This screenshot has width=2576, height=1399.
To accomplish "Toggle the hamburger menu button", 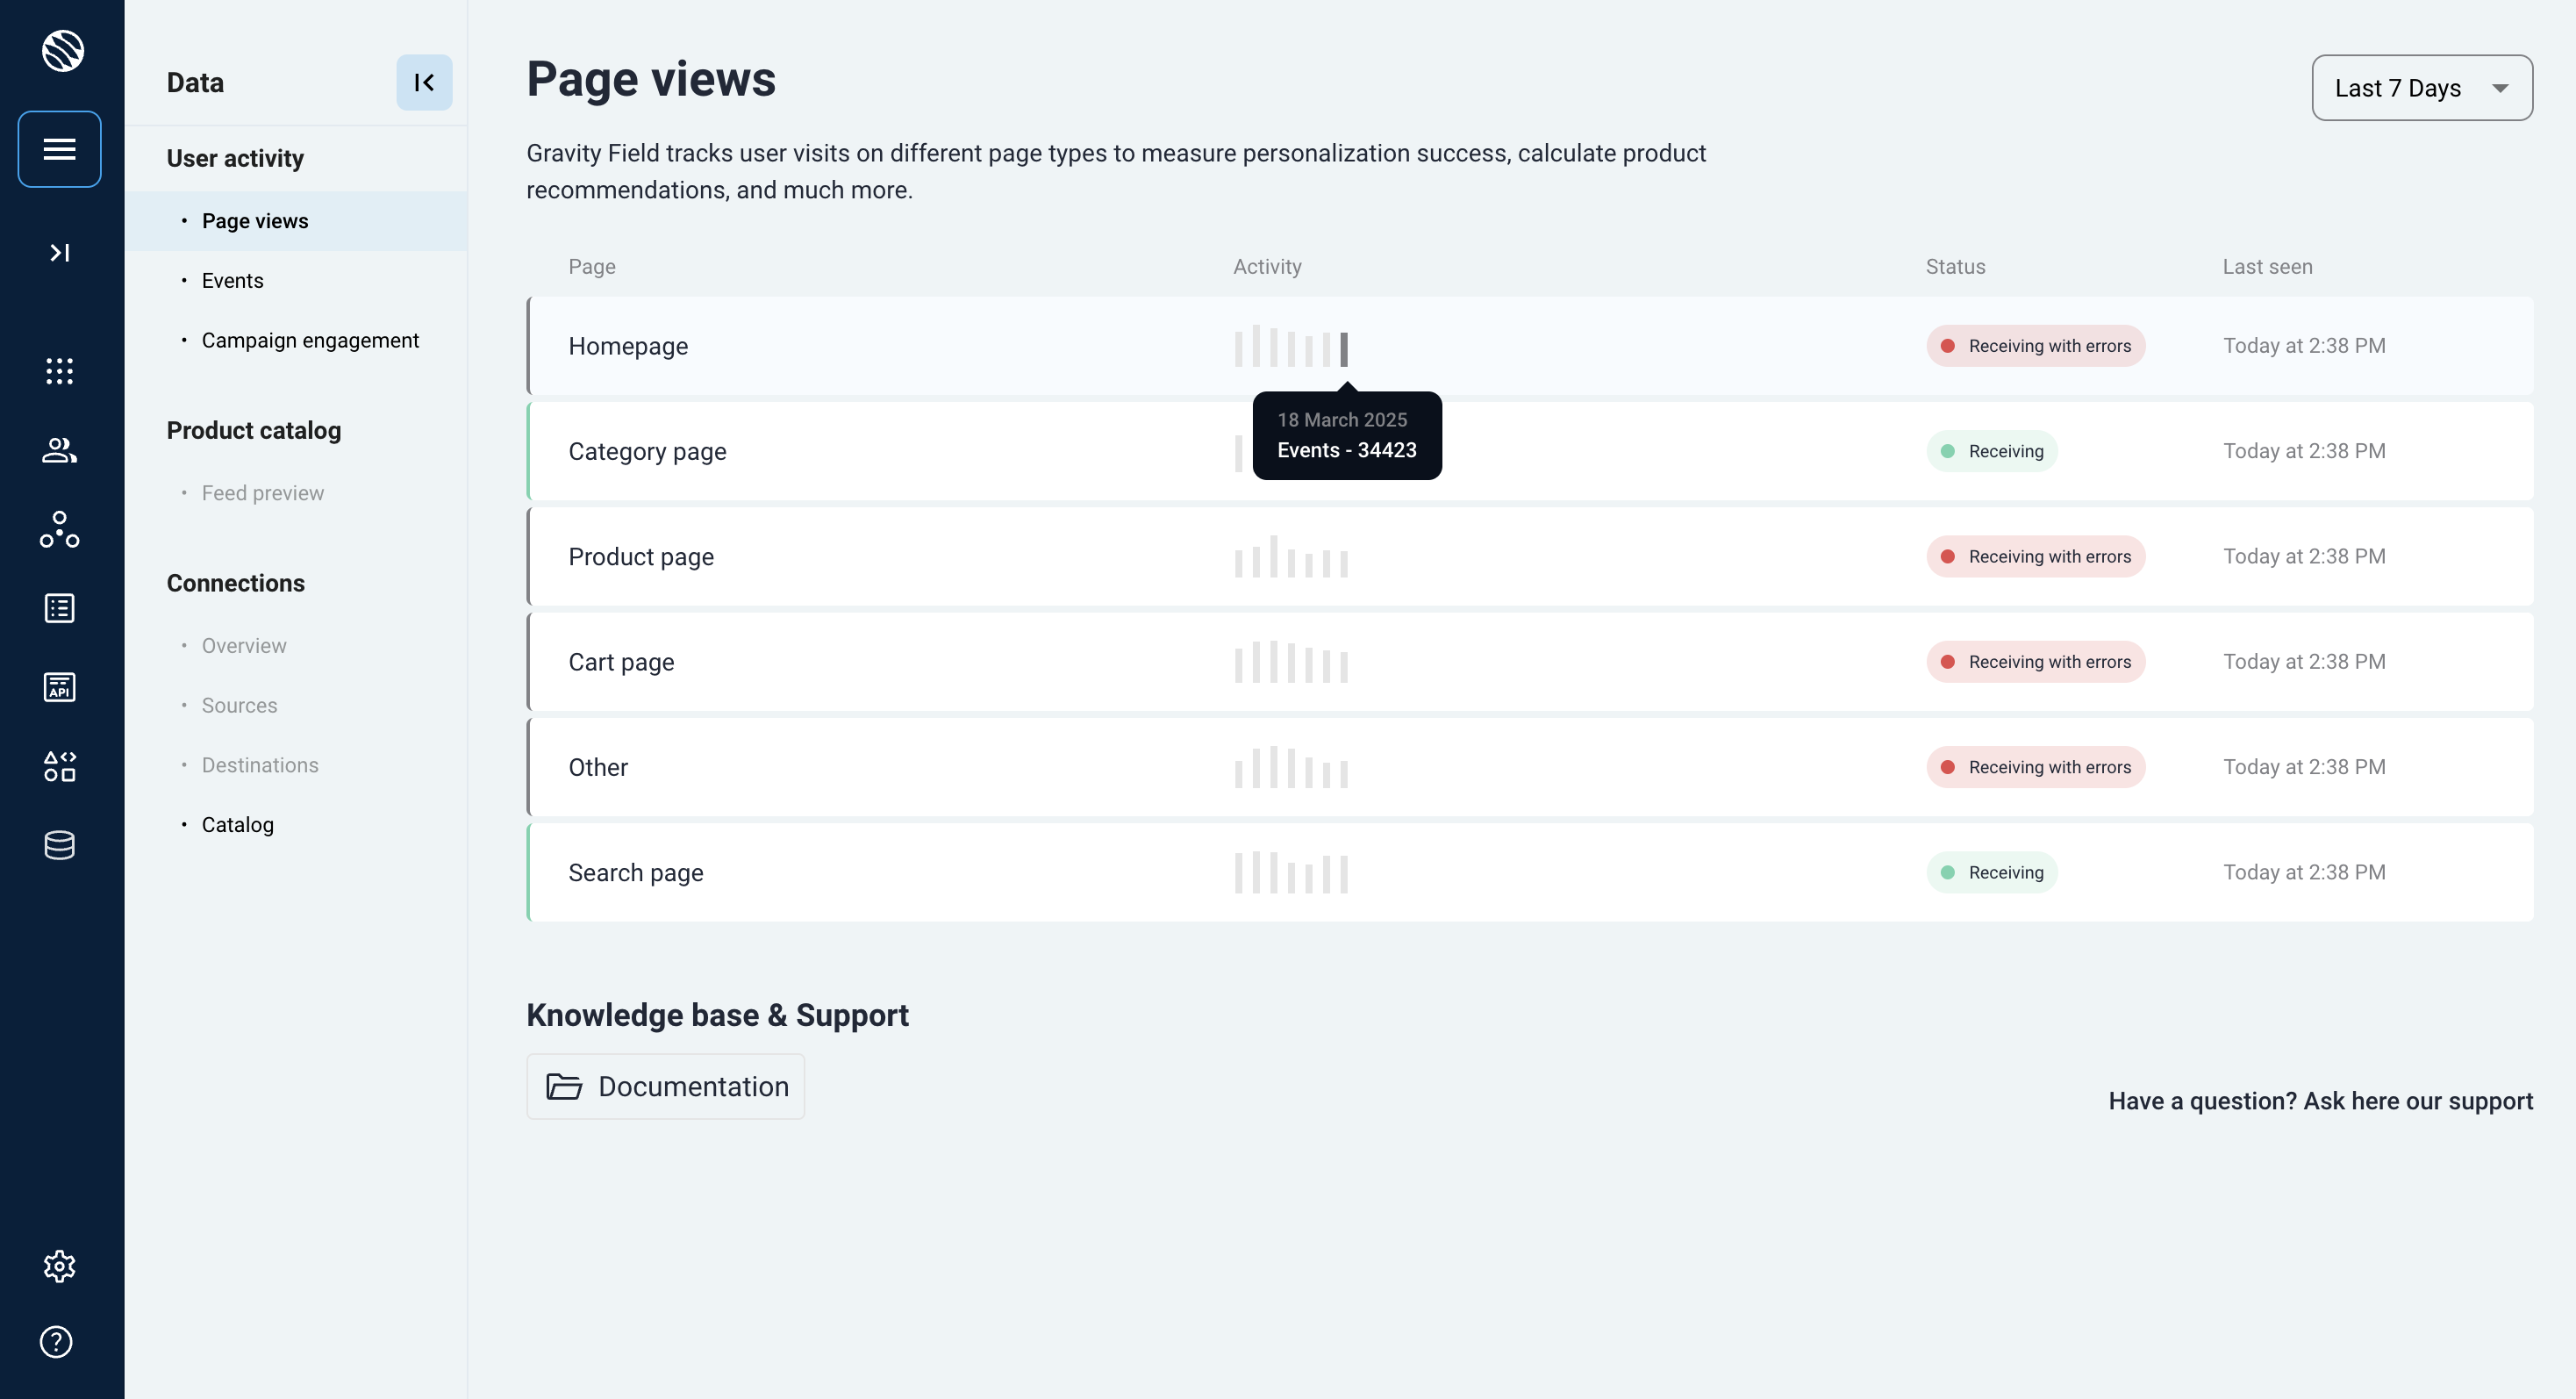I will coord(59,149).
